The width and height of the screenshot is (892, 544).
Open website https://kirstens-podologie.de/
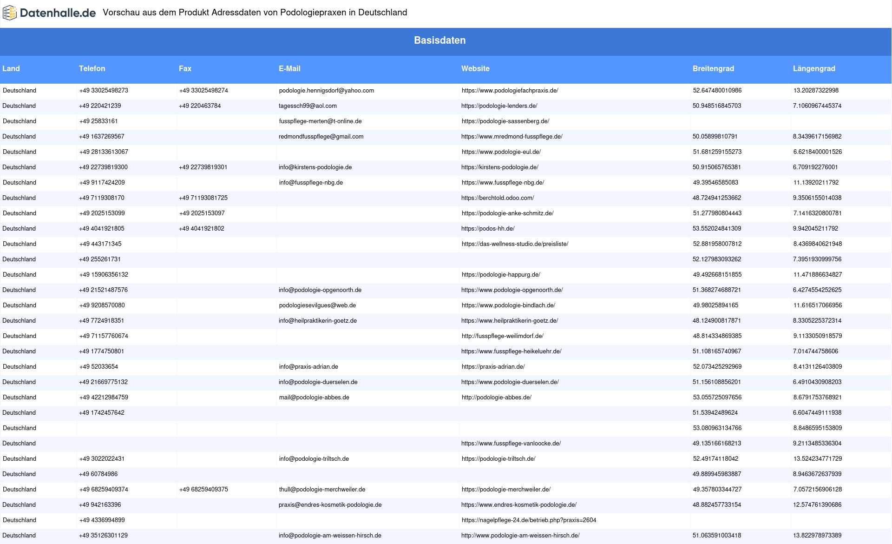500,167
